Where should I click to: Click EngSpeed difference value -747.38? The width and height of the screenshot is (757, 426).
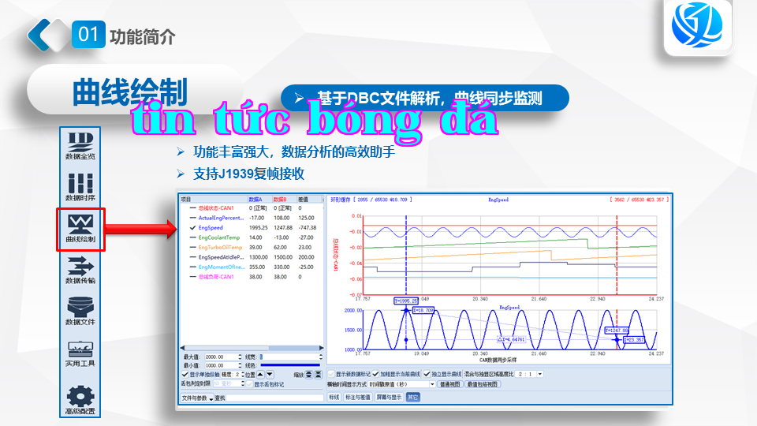point(307,228)
